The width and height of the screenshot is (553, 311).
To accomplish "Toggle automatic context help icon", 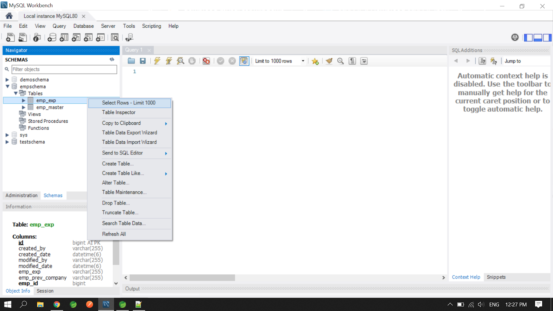I will [x=494, y=61].
